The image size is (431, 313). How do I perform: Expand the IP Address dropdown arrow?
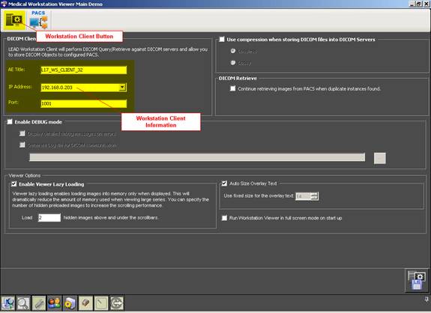click(x=122, y=88)
